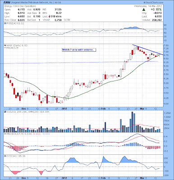Image resolution: width=174 pixels, height=180 pixels.
Task: Click the small icon before CCI(14) label
Action: coord(5,156)
